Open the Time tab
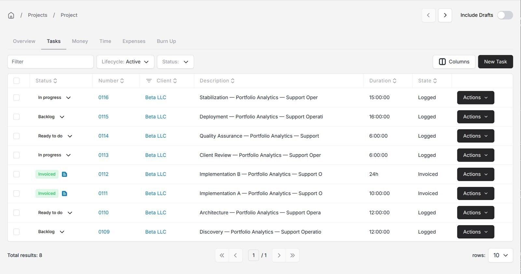 [x=105, y=41]
